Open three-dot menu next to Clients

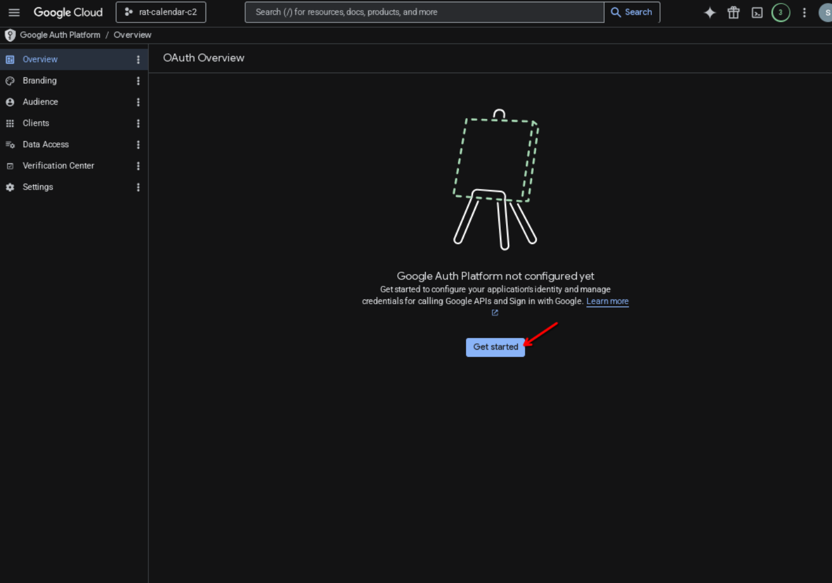pos(138,123)
